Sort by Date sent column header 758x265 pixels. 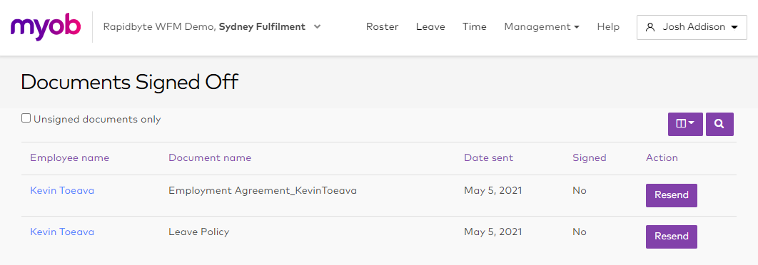coord(488,158)
